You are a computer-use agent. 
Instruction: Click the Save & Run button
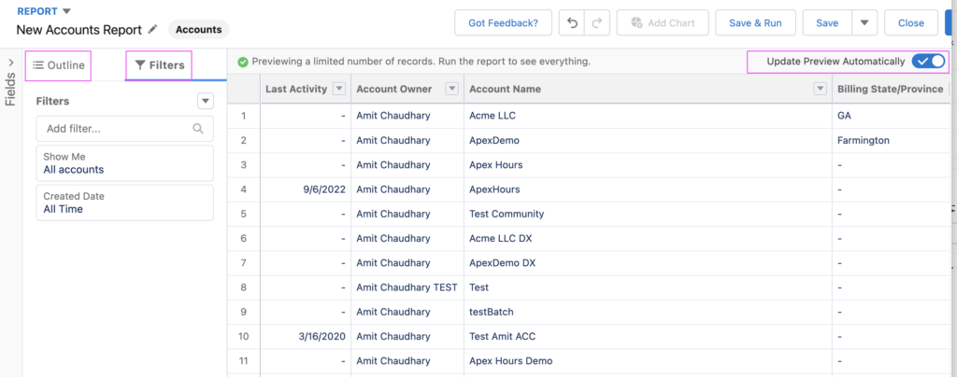click(755, 23)
